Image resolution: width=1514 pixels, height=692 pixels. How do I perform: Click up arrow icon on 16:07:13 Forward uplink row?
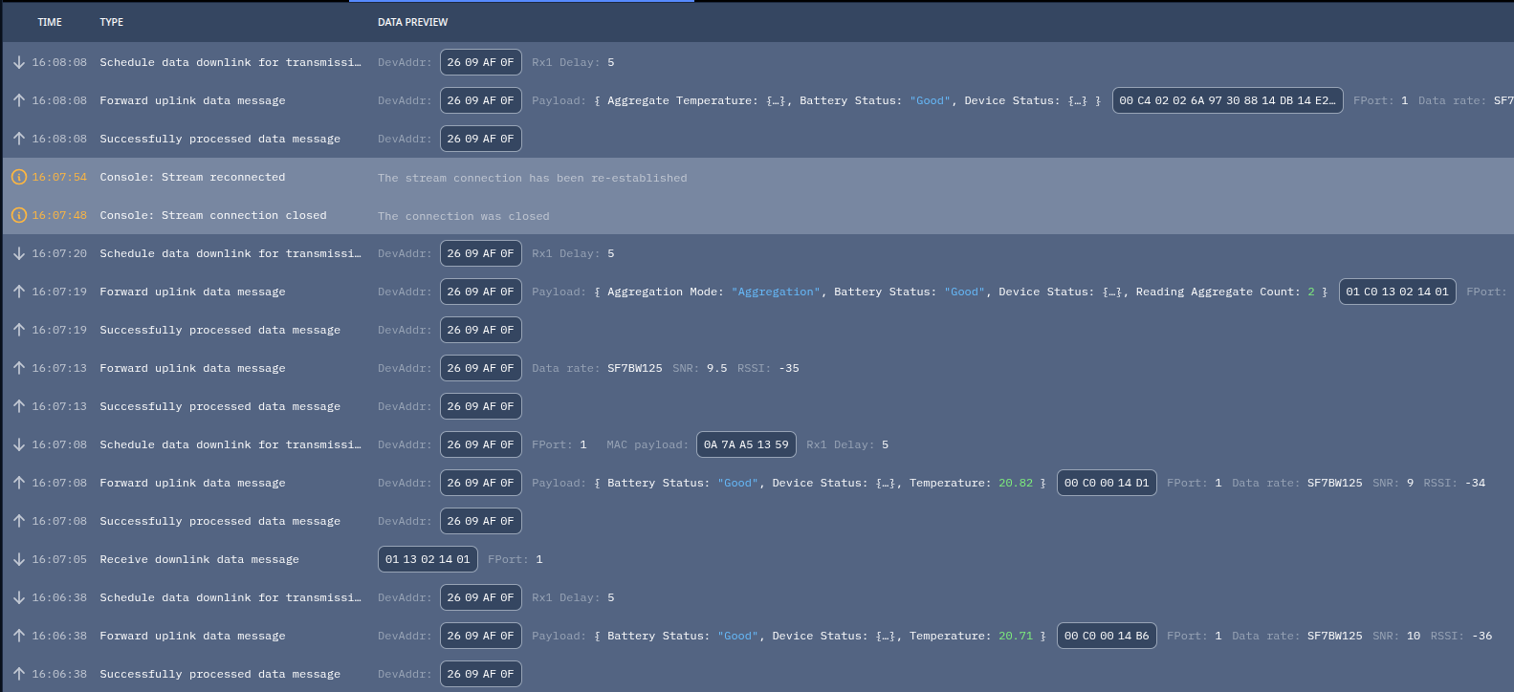[x=18, y=368]
